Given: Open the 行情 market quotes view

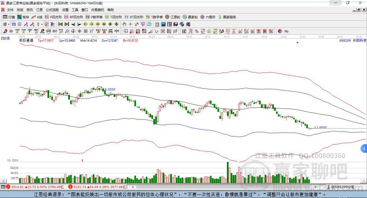Looking at the screenshot, I should pos(9,17).
